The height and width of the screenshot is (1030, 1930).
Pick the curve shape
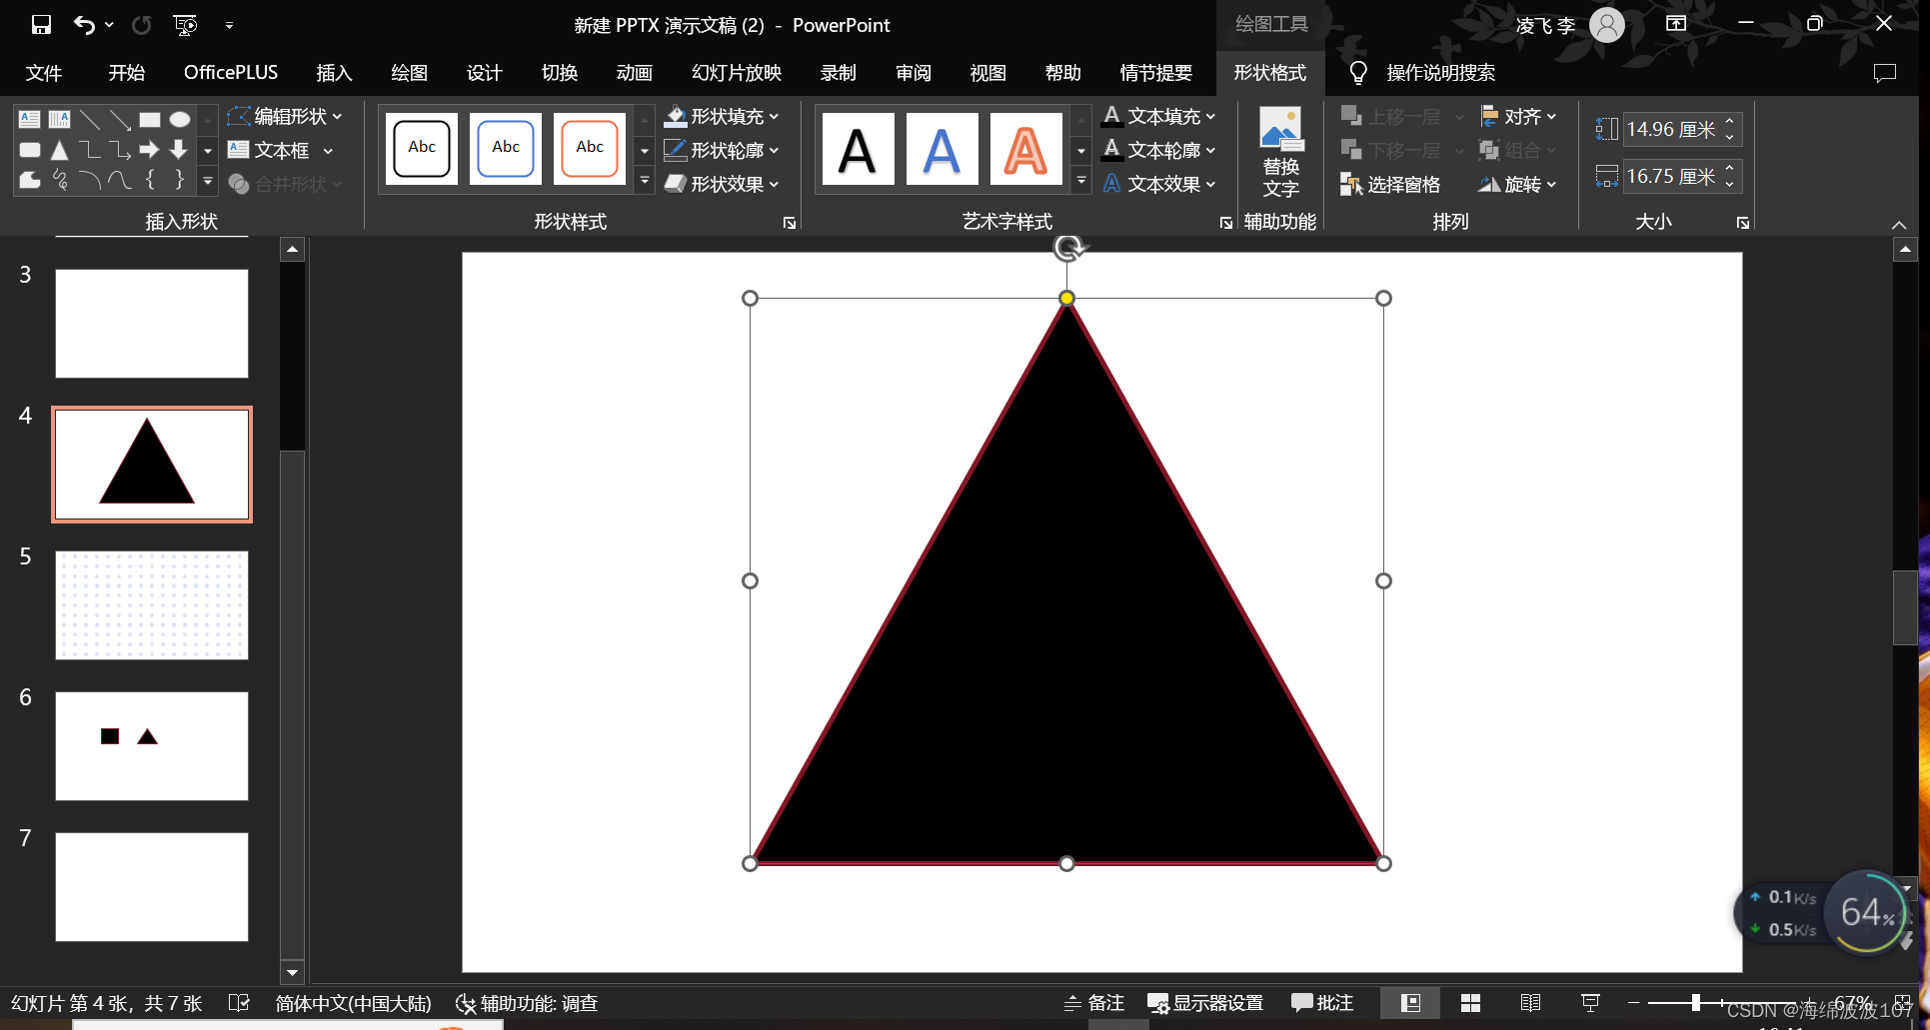tap(120, 180)
